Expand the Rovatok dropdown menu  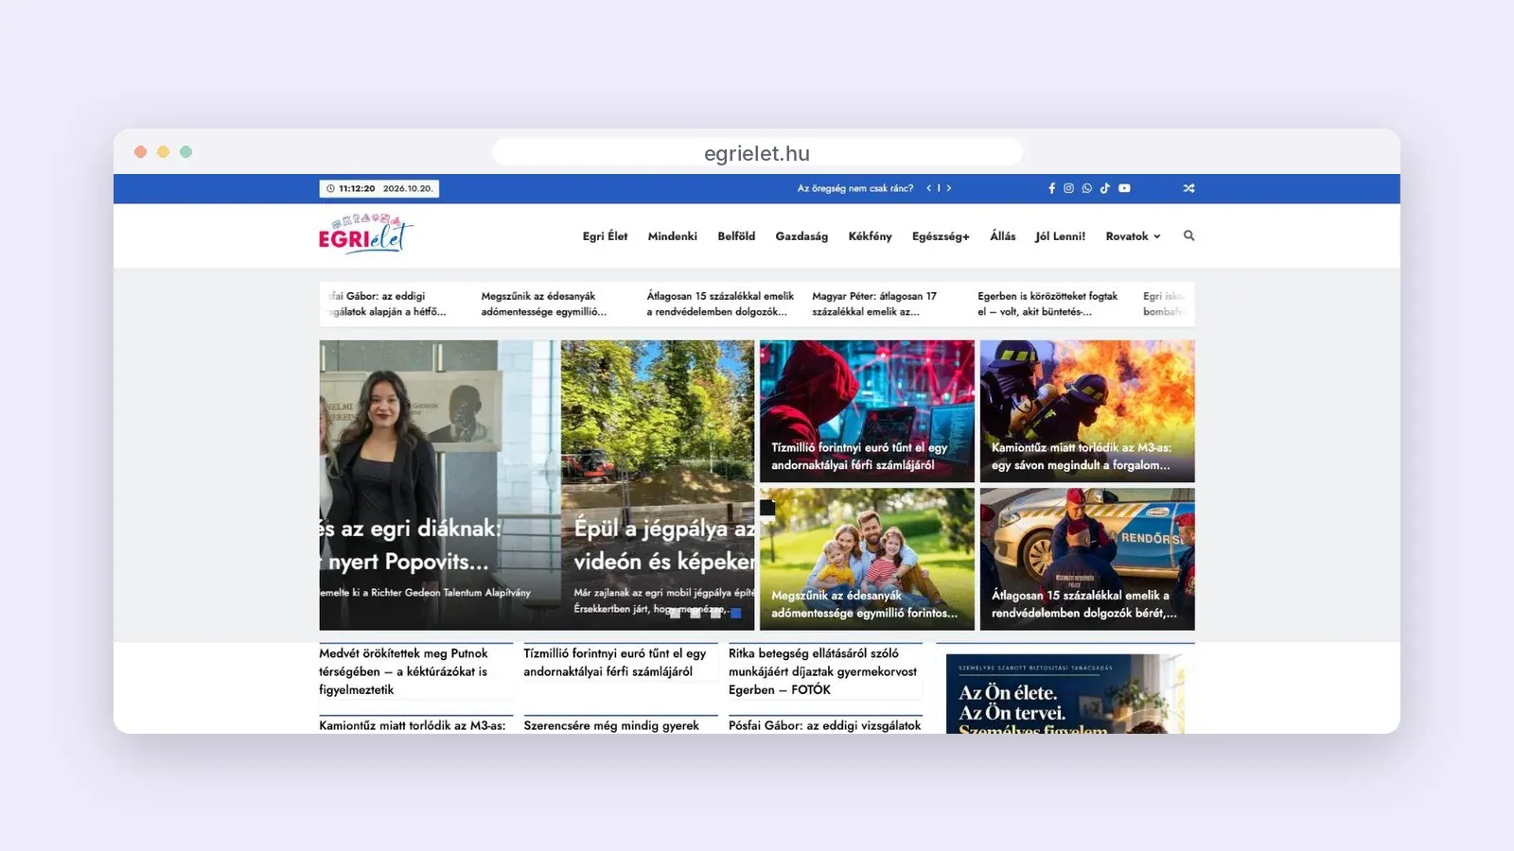click(x=1133, y=236)
